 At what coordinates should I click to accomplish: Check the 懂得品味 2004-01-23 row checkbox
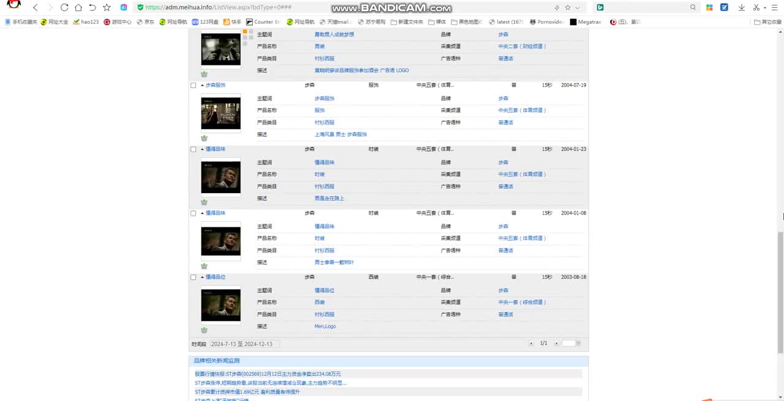click(x=194, y=149)
